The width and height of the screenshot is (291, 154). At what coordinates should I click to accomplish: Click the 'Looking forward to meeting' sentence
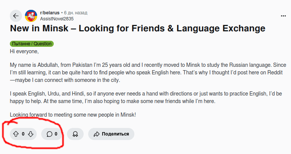pos(72,114)
